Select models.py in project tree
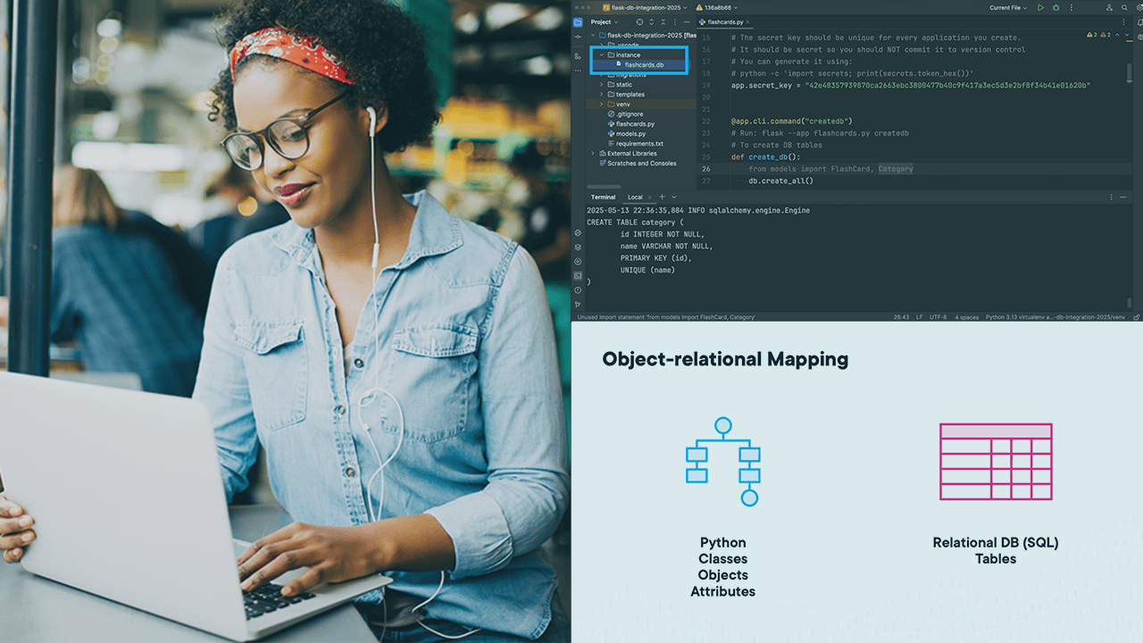The height and width of the screenshot is (643, 1143). [630, 134]
